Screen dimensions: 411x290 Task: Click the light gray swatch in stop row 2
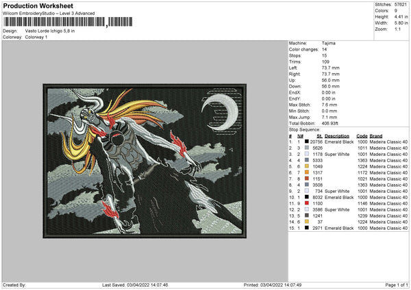tap(307, 148)
